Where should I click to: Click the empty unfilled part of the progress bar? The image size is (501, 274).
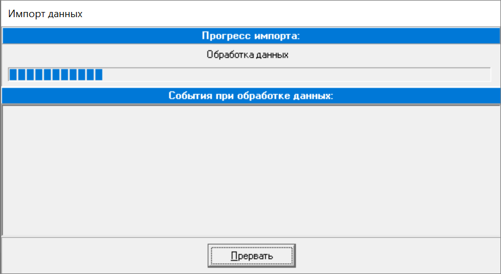coord(297,75)
